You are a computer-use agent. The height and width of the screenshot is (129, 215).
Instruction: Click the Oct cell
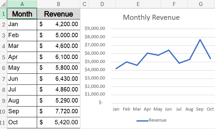pos(22,123)
